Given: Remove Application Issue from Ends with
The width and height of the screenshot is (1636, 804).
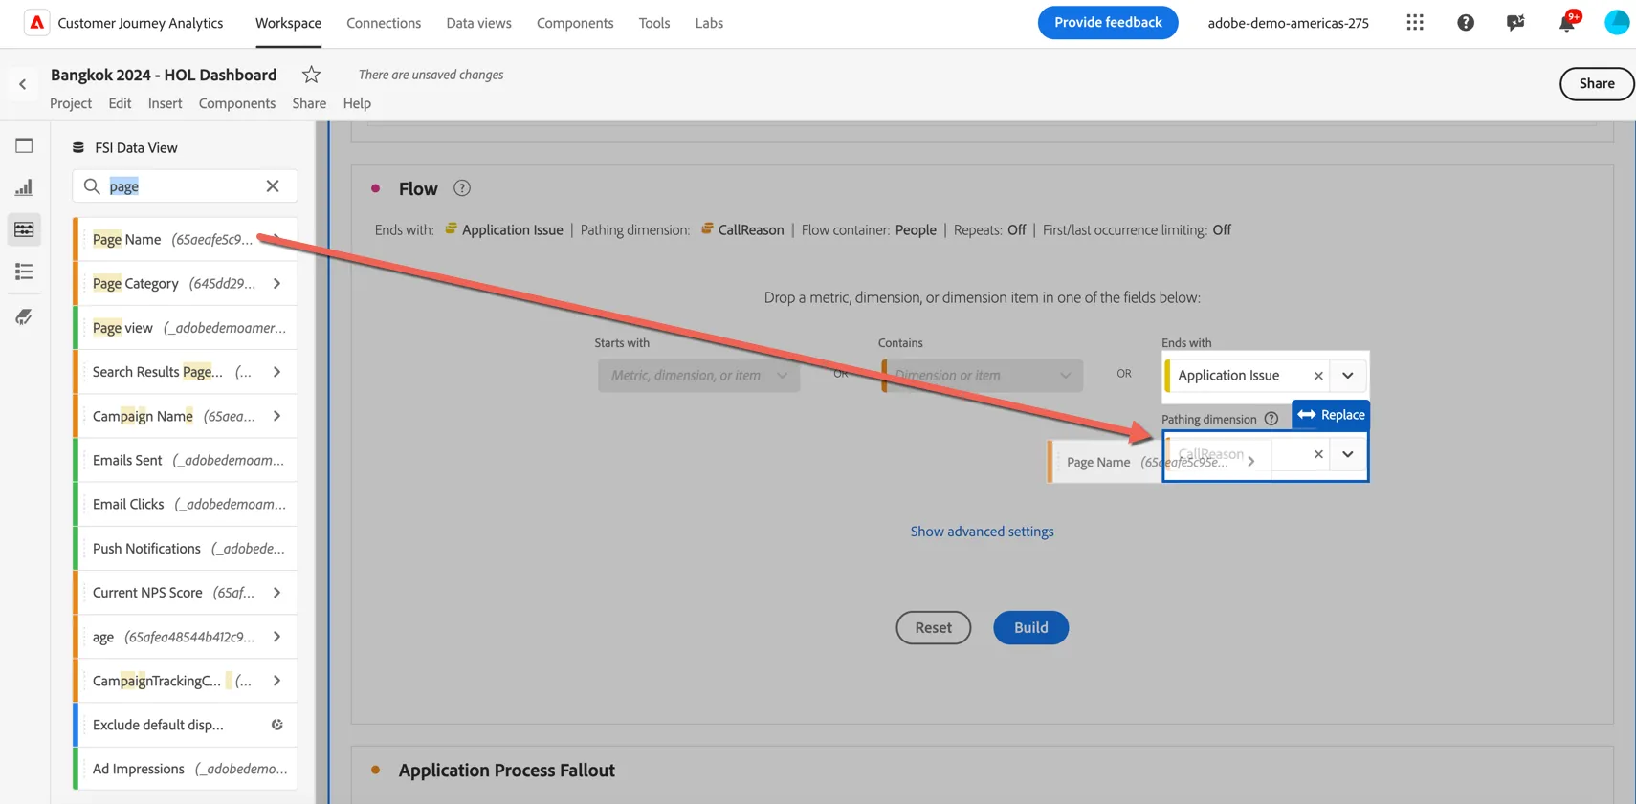Looking at the screenshot, I should click(1318, 376).
